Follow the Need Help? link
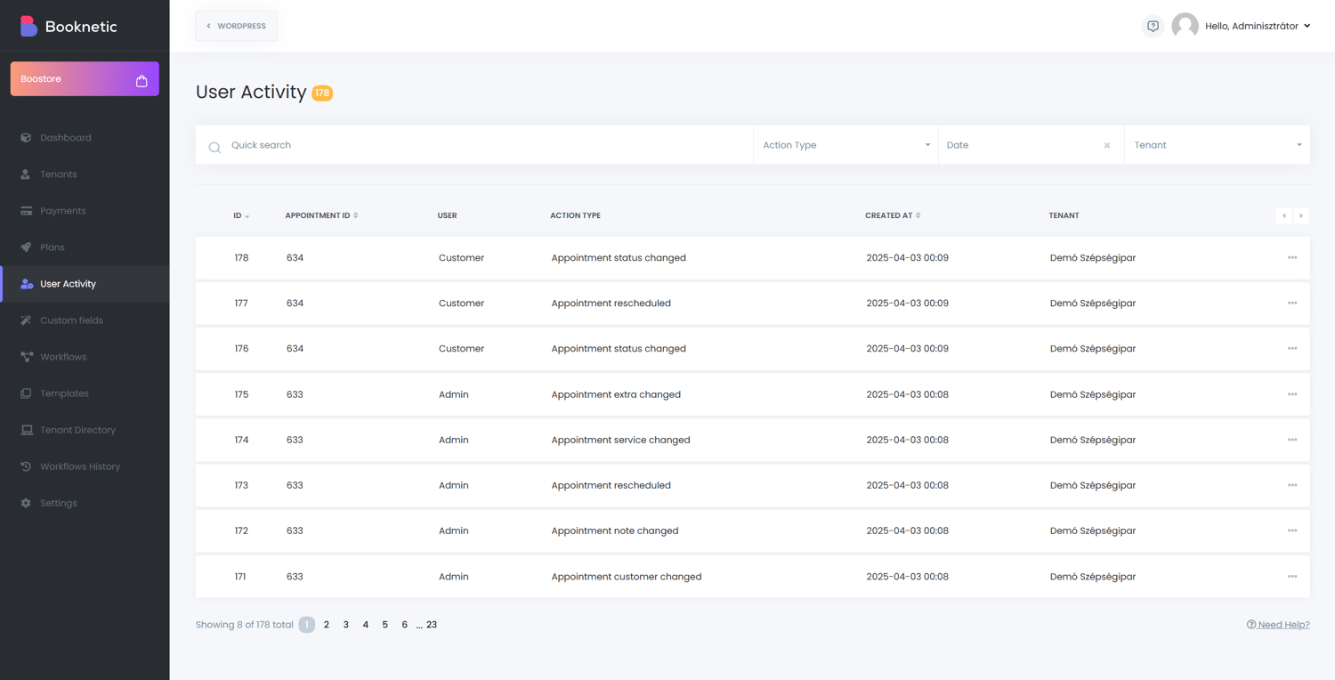This screenshot has width=1335, height=680. [1278, 625]
